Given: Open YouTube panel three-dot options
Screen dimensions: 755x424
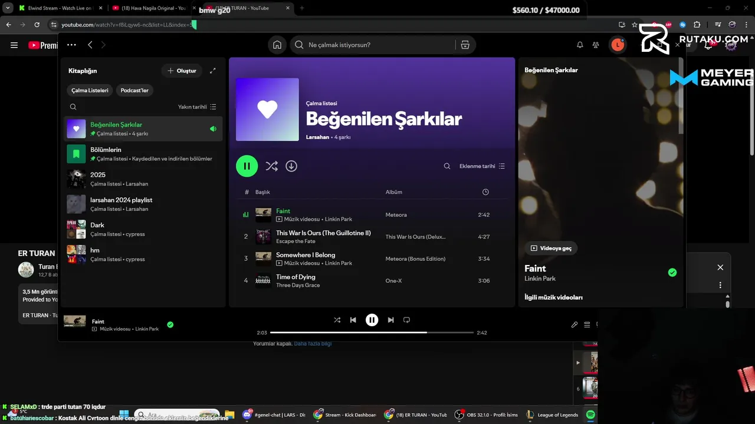Looking at the screenshot, I should point(720,285).
